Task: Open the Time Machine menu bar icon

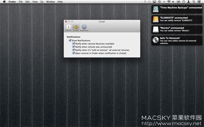Action: 159,2
